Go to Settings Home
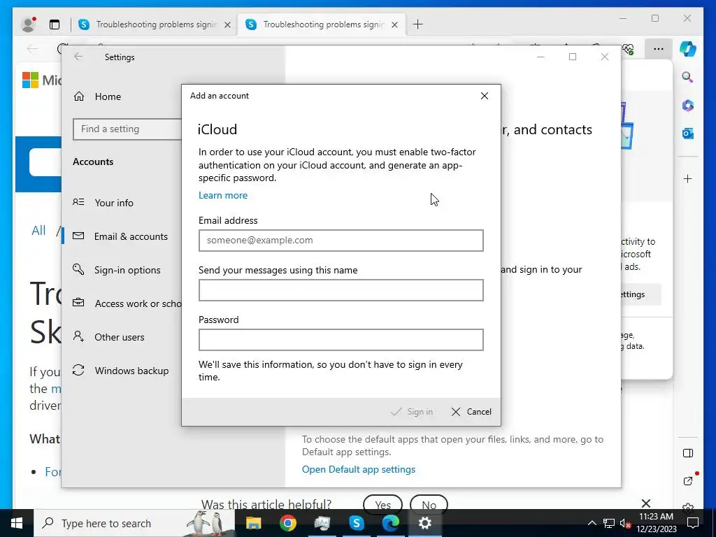This screenshot has width=716, height=537. [x=97, y=96]
